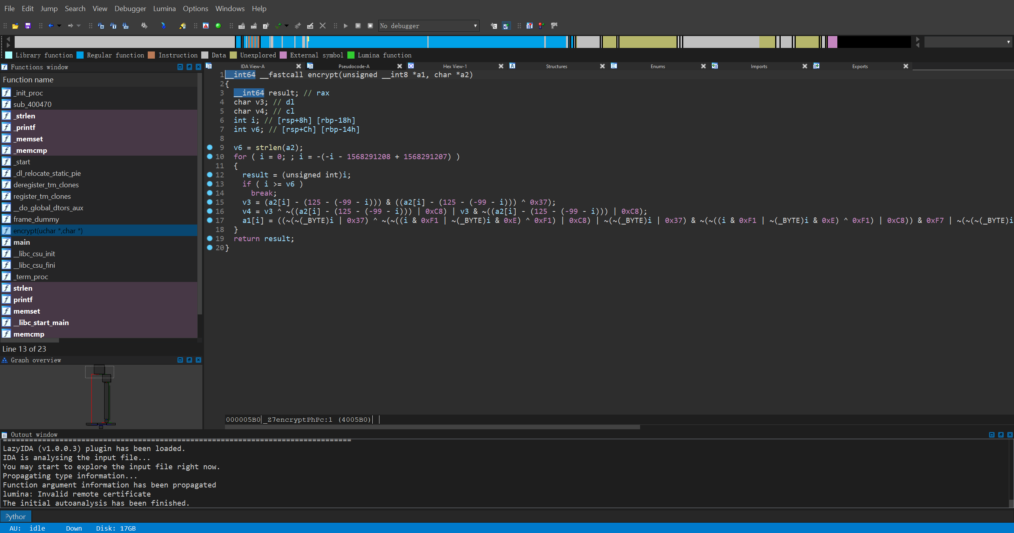Open the No debugger dropdown

point(475,26)
